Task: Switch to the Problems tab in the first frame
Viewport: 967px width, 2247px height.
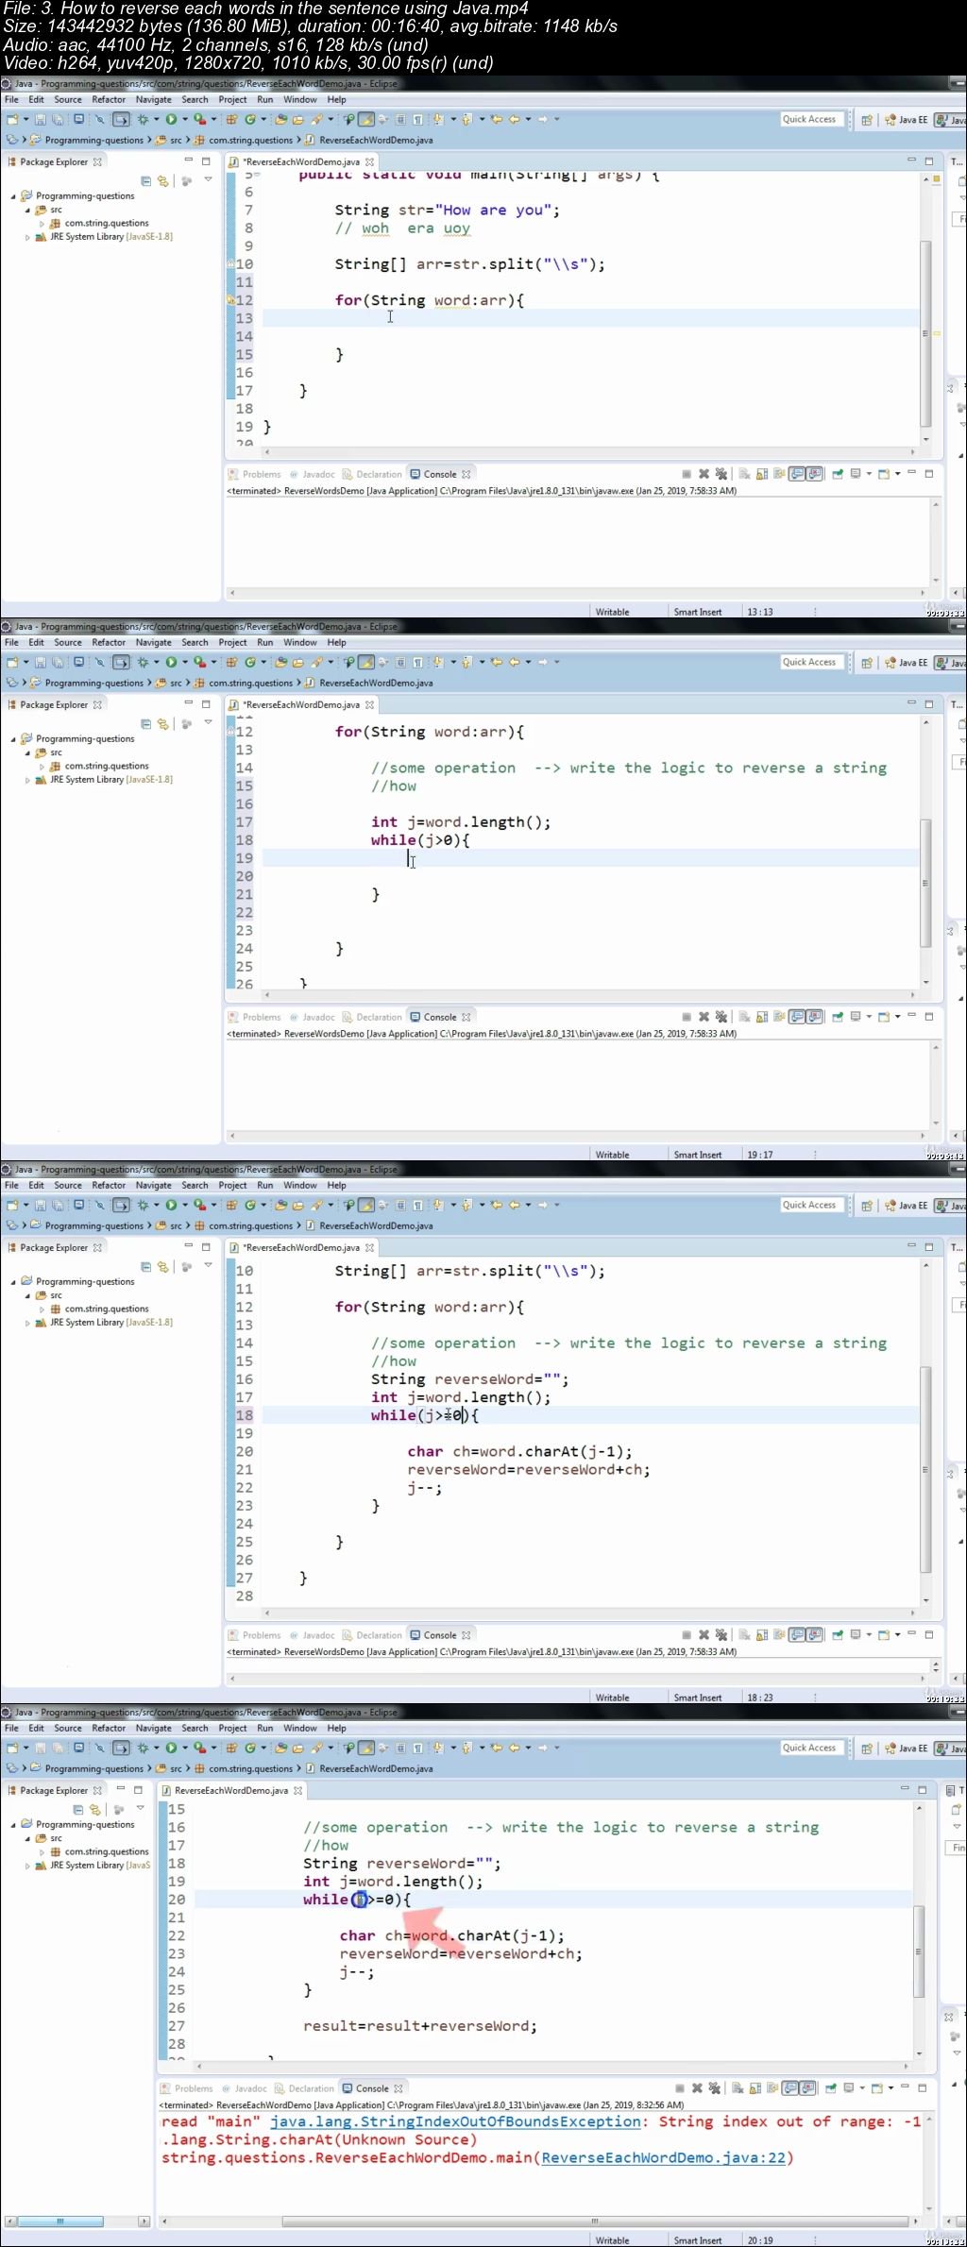Action: coord(254,474)
